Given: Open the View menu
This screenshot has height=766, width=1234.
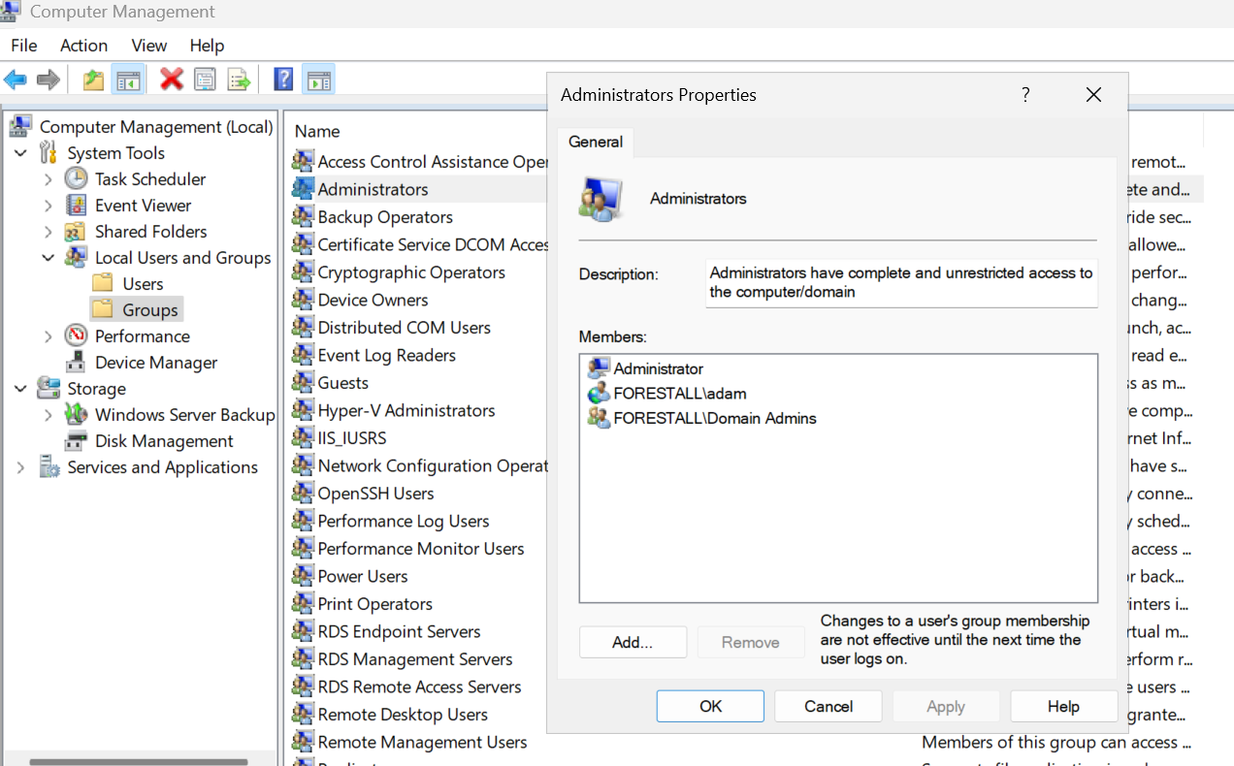Looking at the screenshot, I should 149,46.
